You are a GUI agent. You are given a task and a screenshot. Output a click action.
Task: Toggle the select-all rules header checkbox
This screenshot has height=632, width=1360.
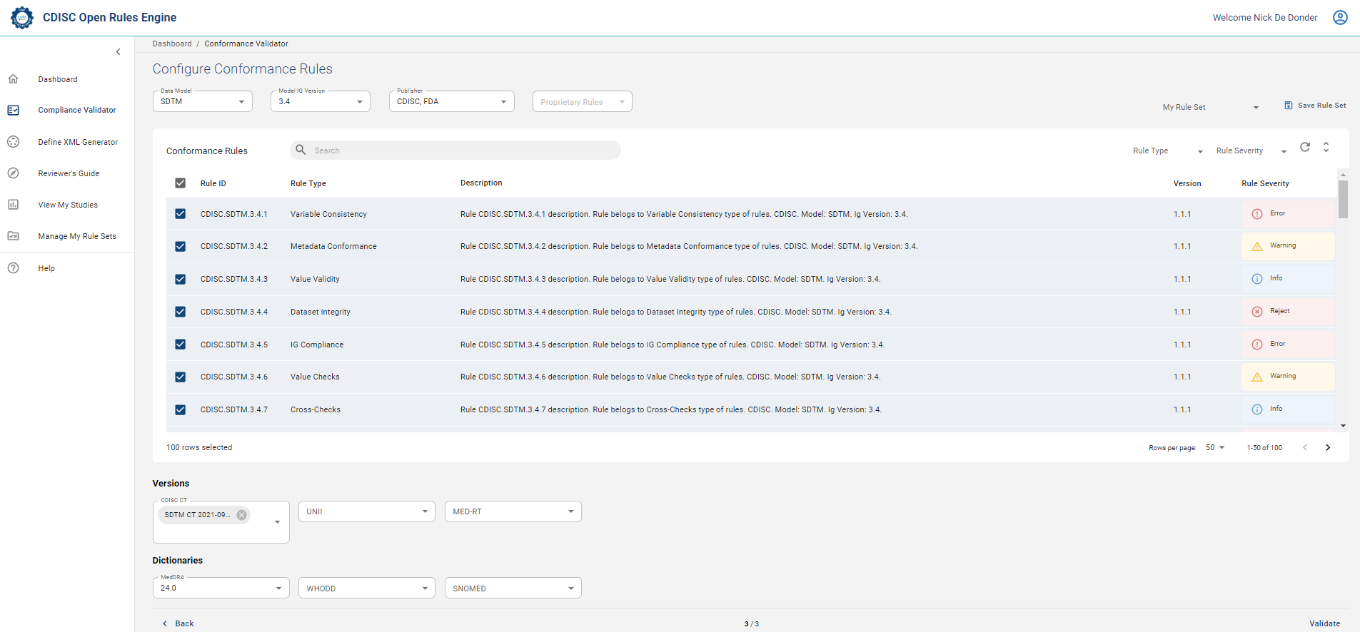180,183
